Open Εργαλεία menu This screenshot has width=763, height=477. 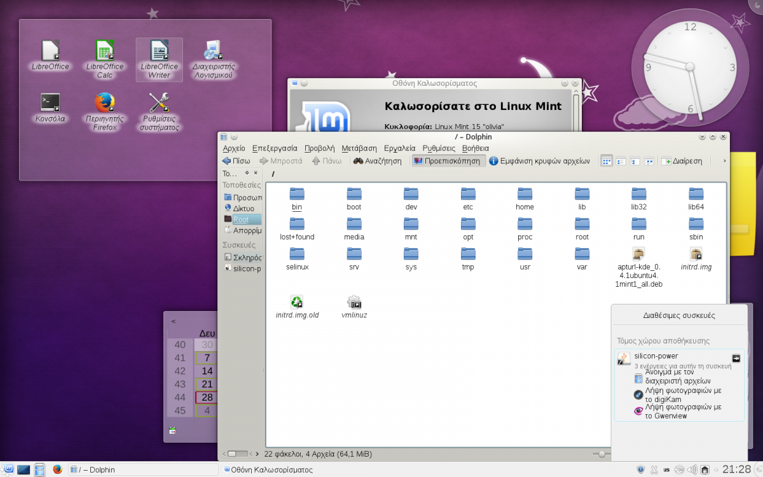click(399, 148)
